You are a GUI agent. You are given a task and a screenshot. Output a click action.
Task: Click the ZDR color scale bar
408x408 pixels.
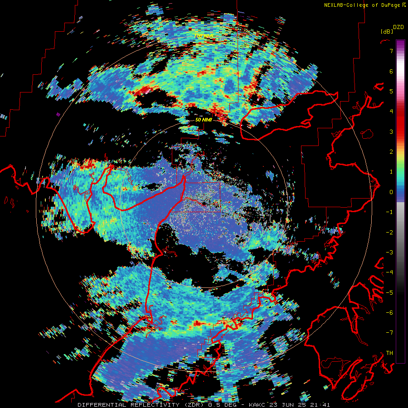coord(400,201)
